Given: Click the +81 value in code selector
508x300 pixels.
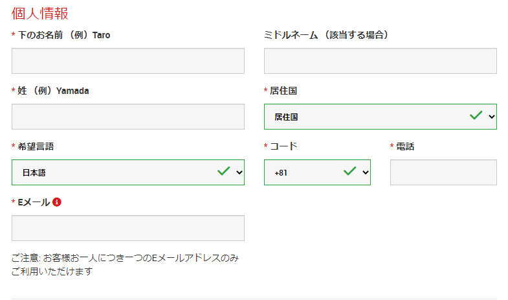Looking at the screenshot, I should click(x=281, y=173).
